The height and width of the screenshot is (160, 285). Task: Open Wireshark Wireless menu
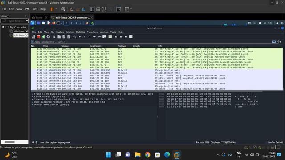104,32
